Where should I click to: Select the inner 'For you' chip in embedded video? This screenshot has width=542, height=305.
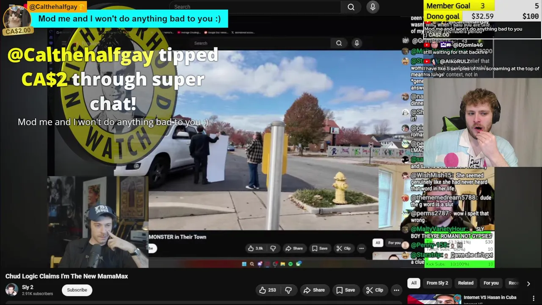(394, 243)
